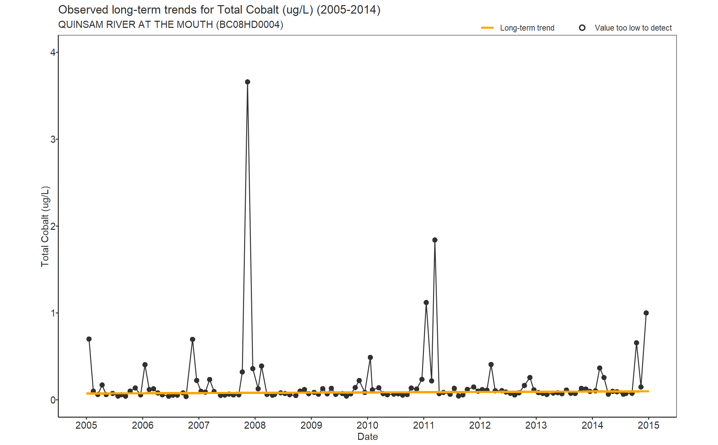718x445 pixels.
Task: Select the early 2011 data point near 1.1
Action: click(426, 303)
